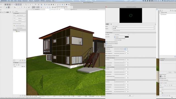Select the gray first tab above Scene
Viewport: 176px width, 99px height.
point(107,24)
